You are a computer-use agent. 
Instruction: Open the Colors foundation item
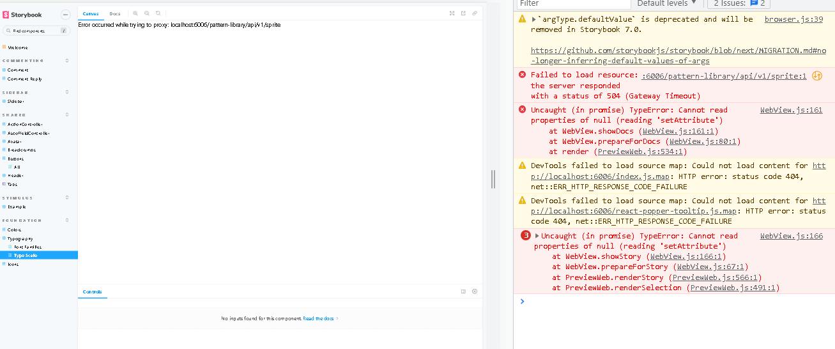(x=14, y=229)
